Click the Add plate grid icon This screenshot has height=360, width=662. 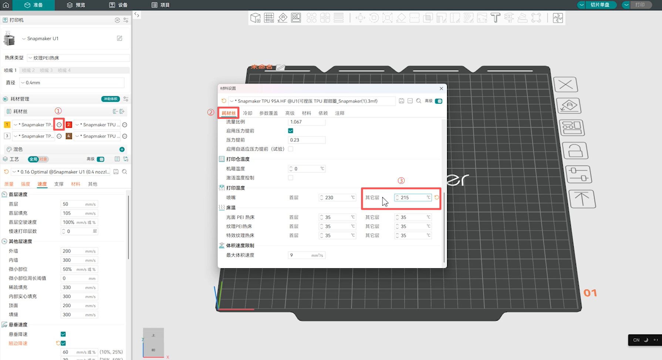pyautogui.click(x=269, y=18)
